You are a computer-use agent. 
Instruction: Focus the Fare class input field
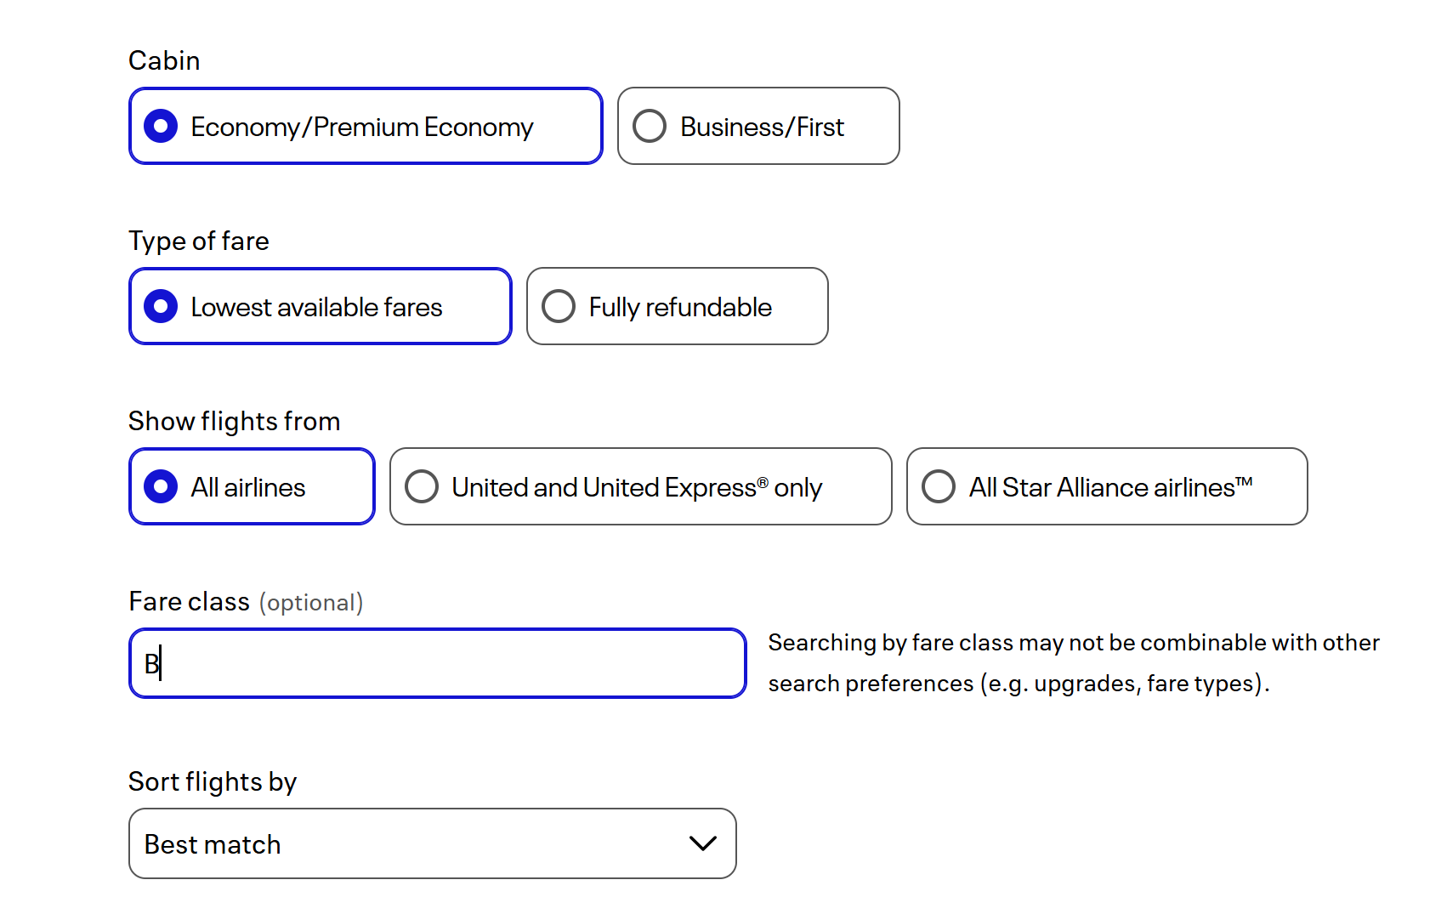pos(437,663)
